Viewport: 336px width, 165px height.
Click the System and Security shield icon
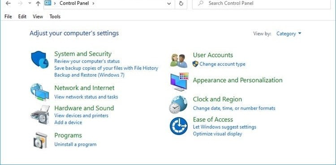click(40, 60)
